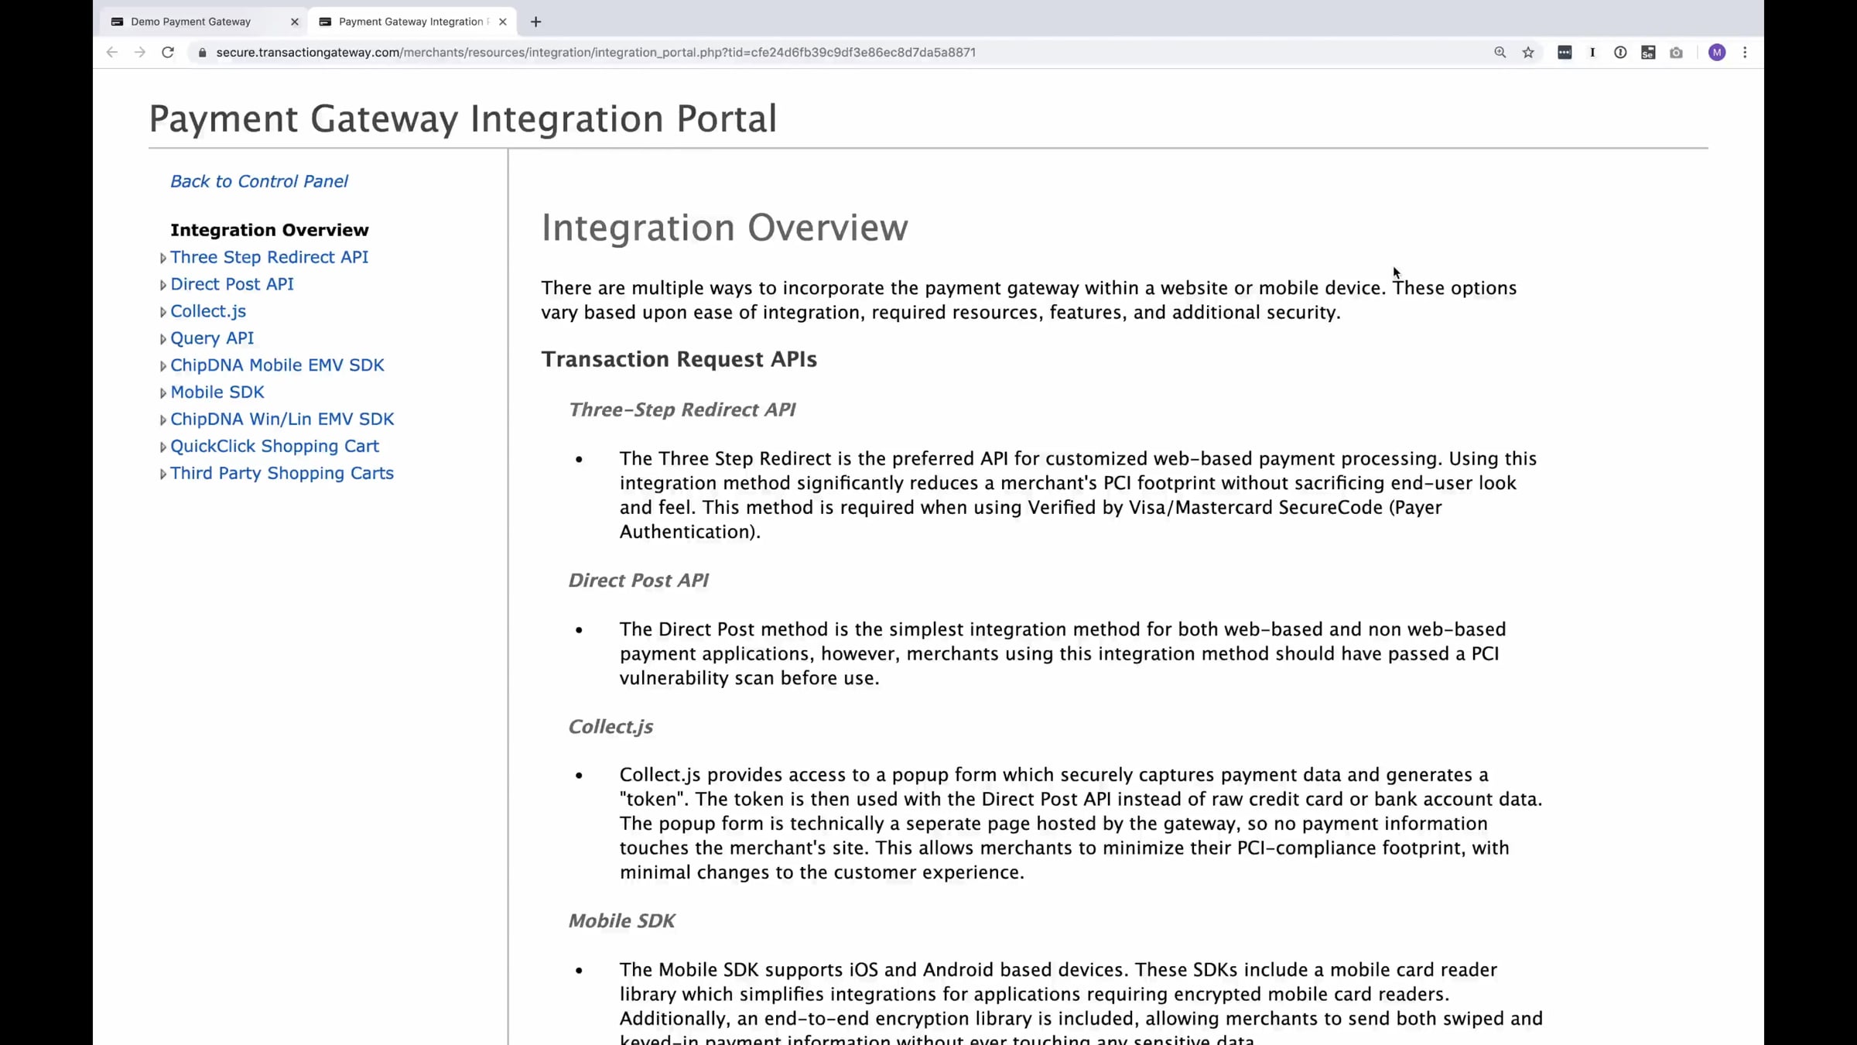
Task: Close the Demo Payment Gateway tab
Action: [294, 22]
